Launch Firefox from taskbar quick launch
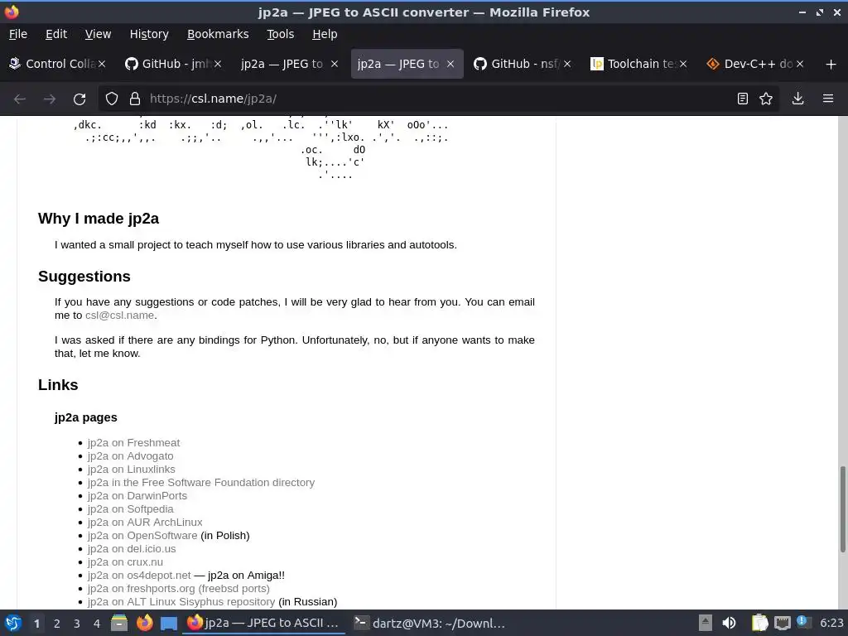Image resolution: width=848 pixels, height=636 pixels. pyautogui.click(x=144, y=623)
